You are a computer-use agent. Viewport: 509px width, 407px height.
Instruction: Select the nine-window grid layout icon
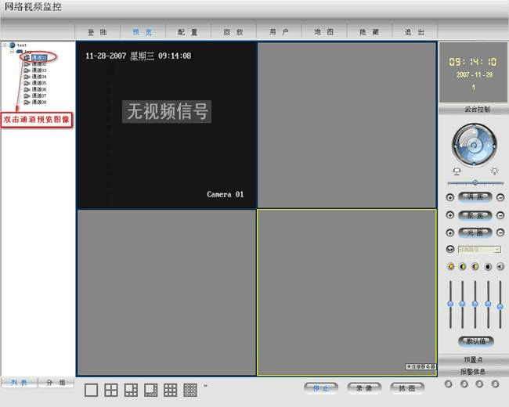tap(170, 389)
